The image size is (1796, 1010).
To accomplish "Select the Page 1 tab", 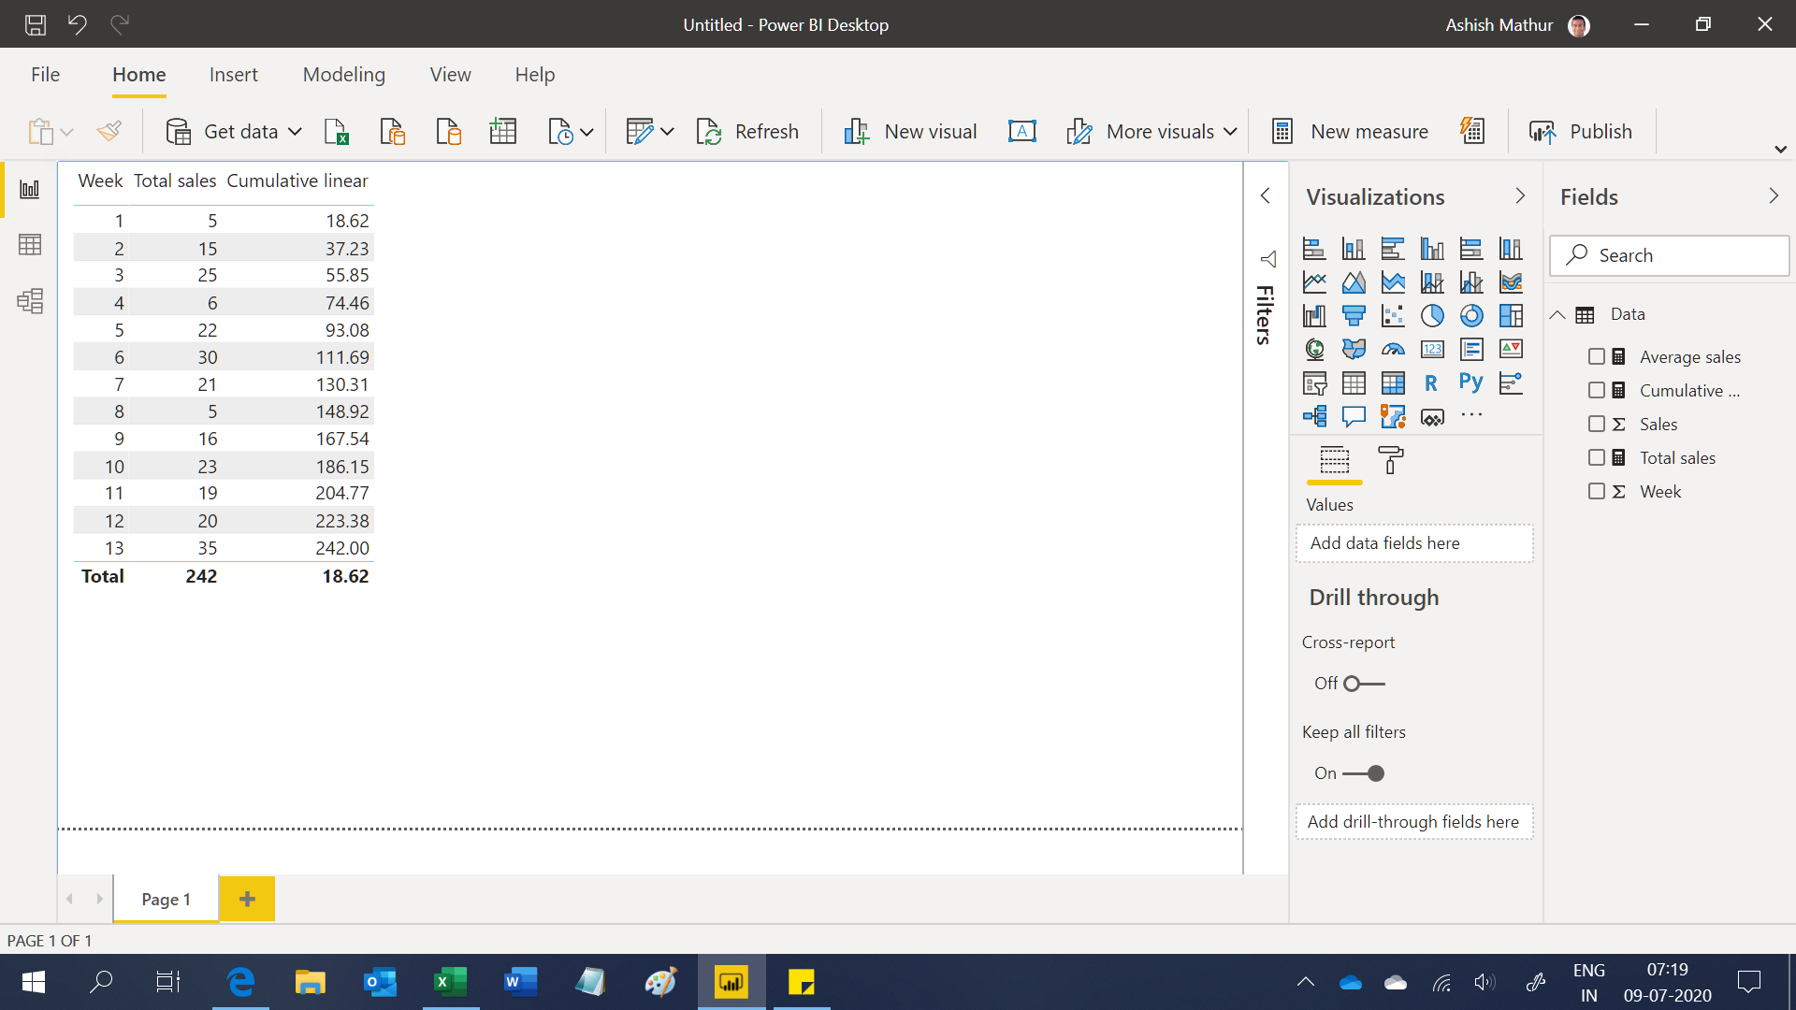I will (167, 899).
